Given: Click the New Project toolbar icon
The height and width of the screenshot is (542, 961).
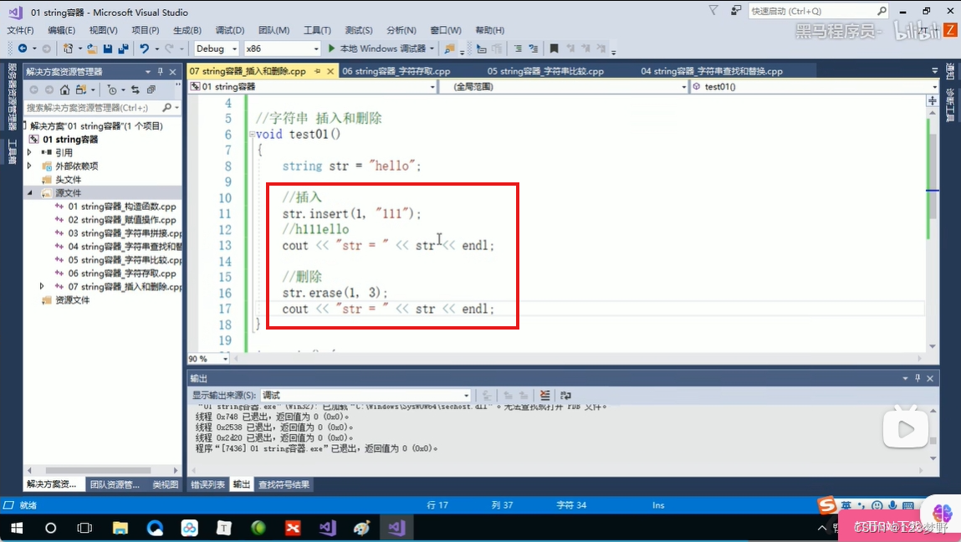Looking at the screenshot, I should tap(68, 49).
